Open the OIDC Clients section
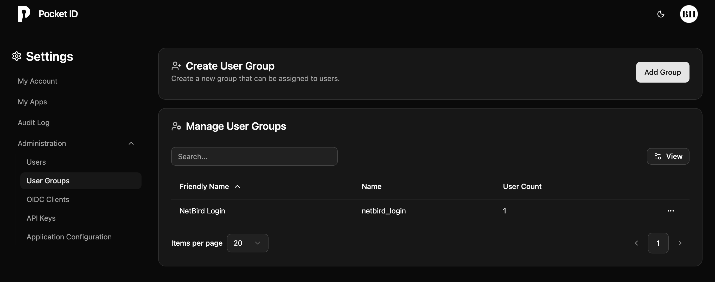The width and height of the screenshot is (715, 282). tap(48, 199)
